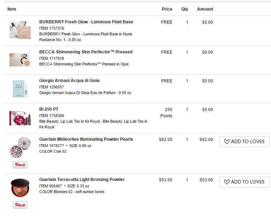Viewport: 271px width, 216px height.
Task: Click the Bite Beauty Lip Lab Trio thumbnail
Action: [20, 118]
